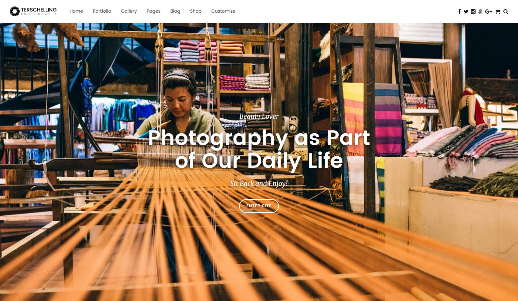
Task: Open the Google Plus icon
Action: (x=489, y=11)
